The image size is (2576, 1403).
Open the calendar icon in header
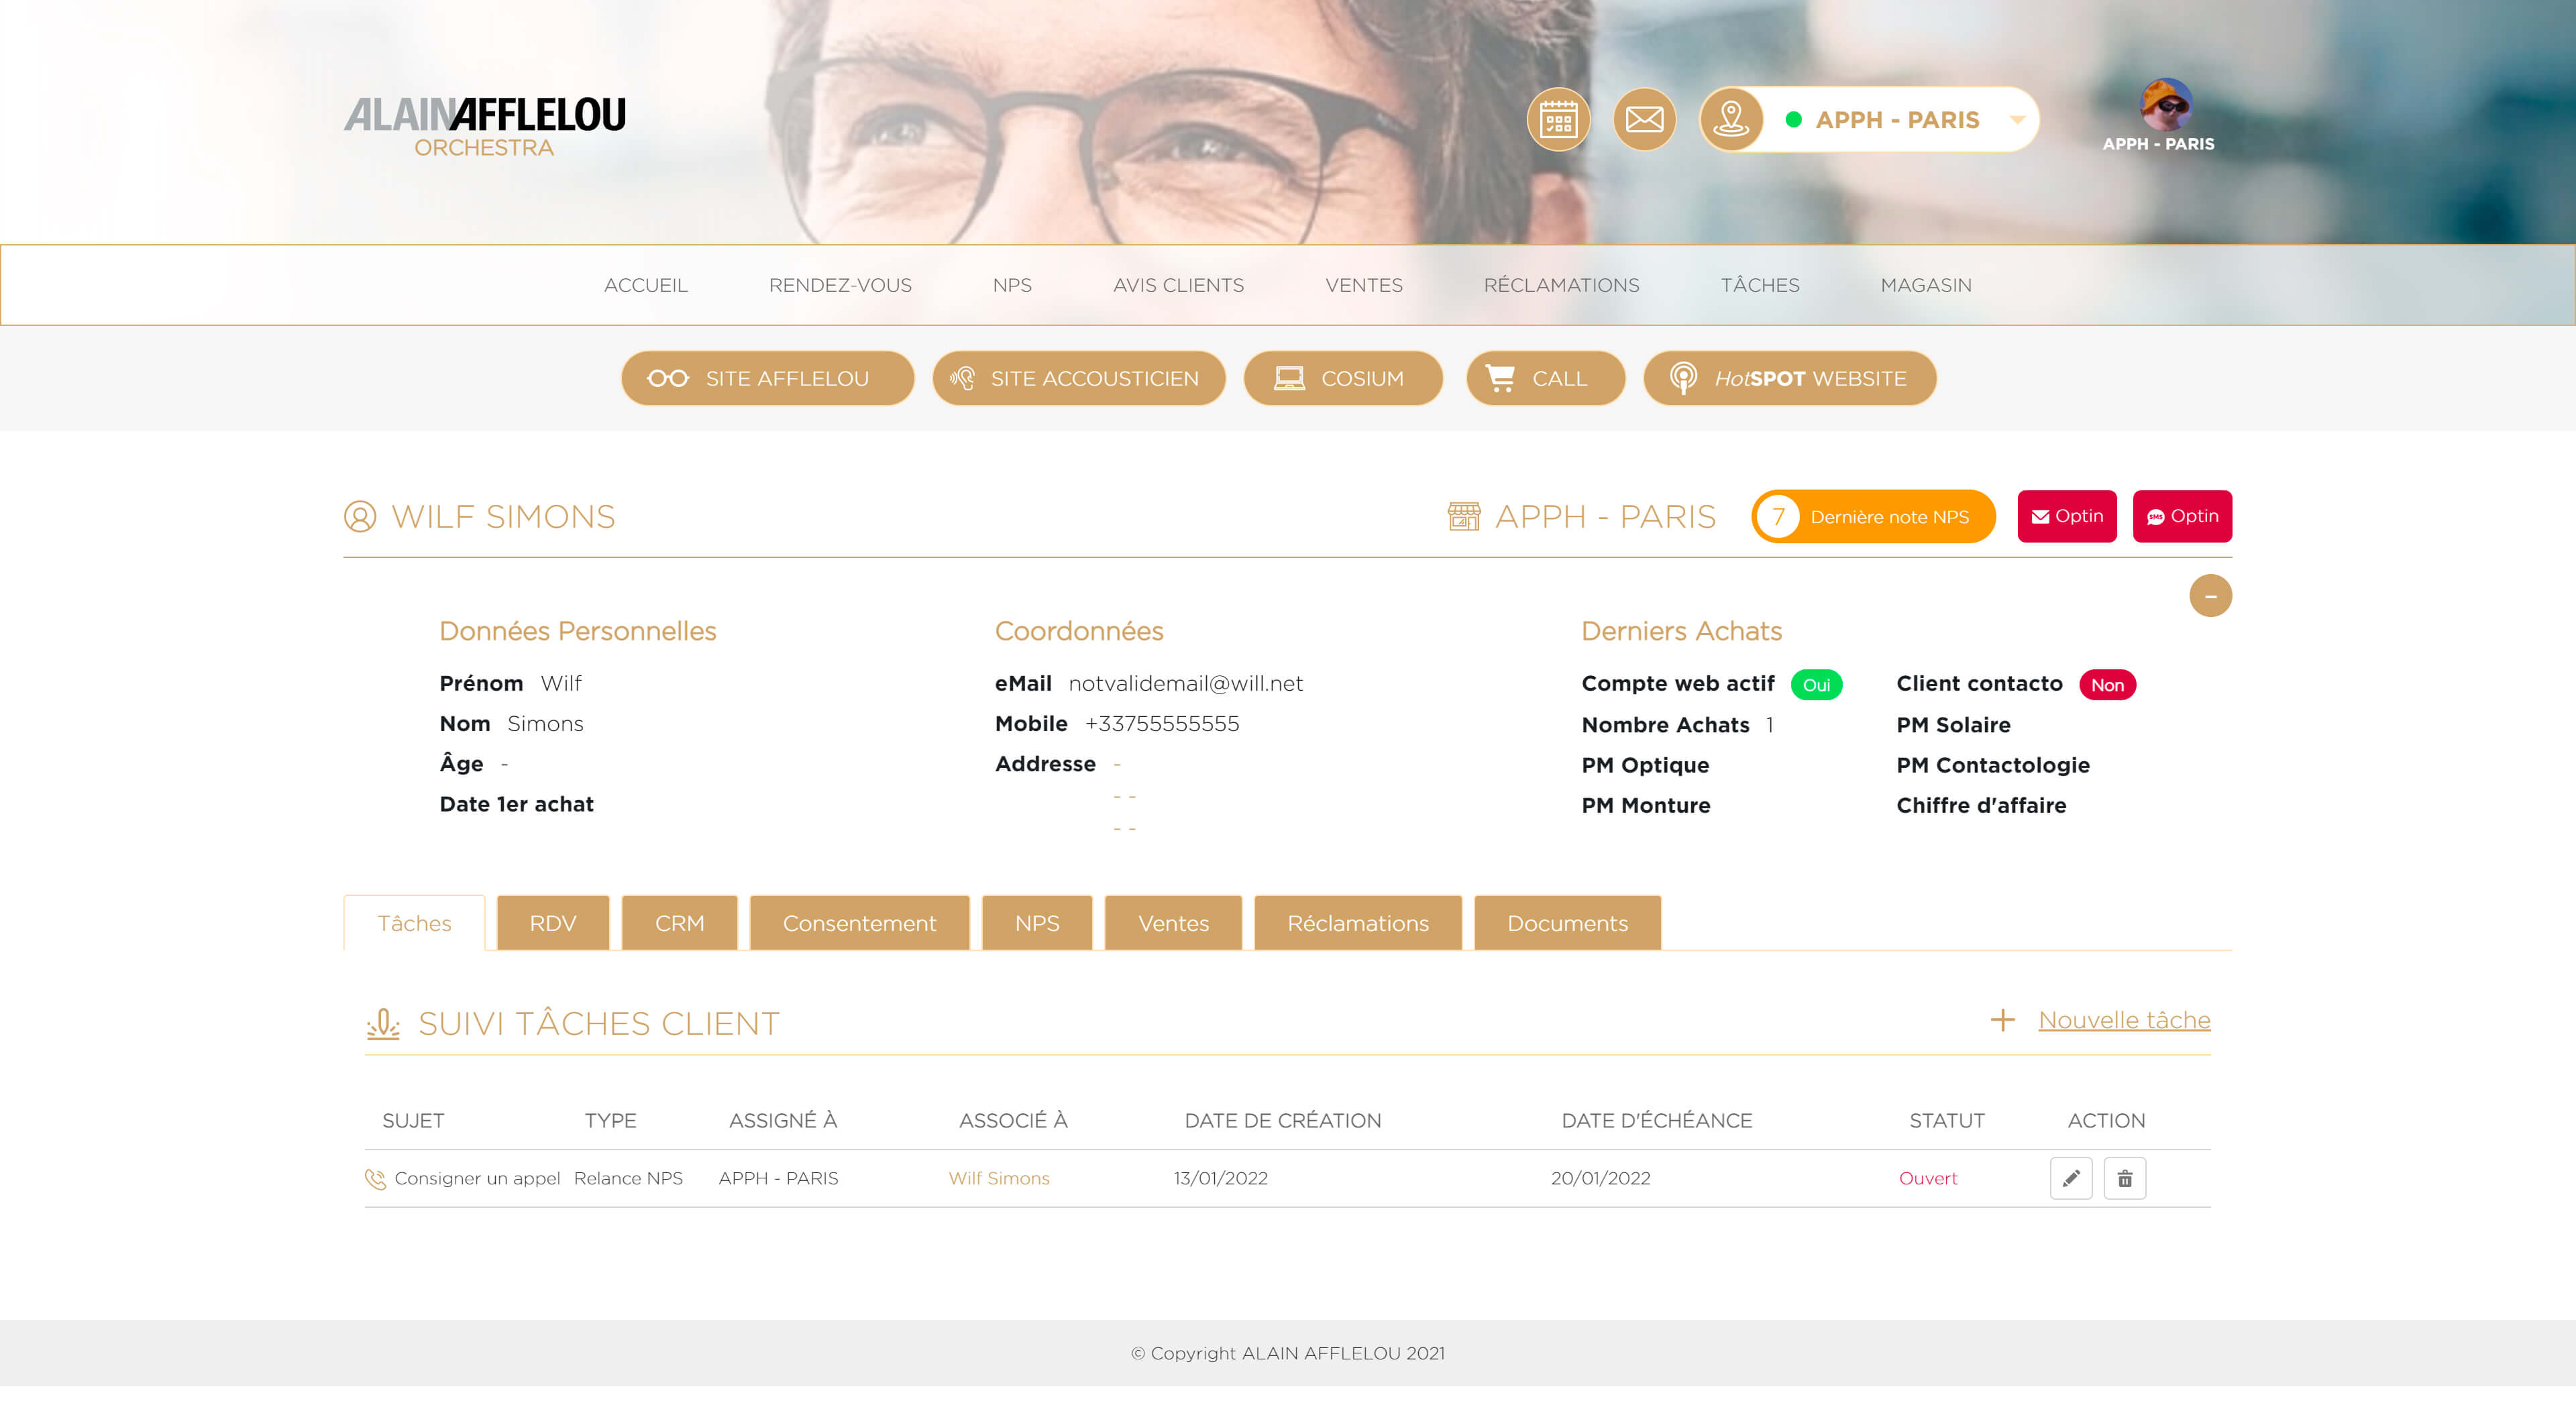click(x=1558, y=120)
